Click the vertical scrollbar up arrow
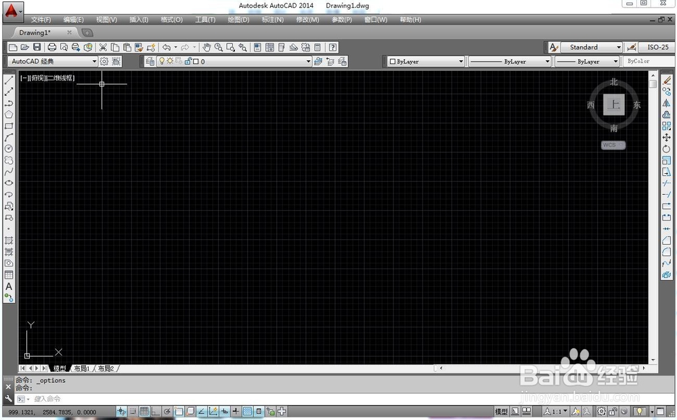677x420 pixels. pos(653,75)
